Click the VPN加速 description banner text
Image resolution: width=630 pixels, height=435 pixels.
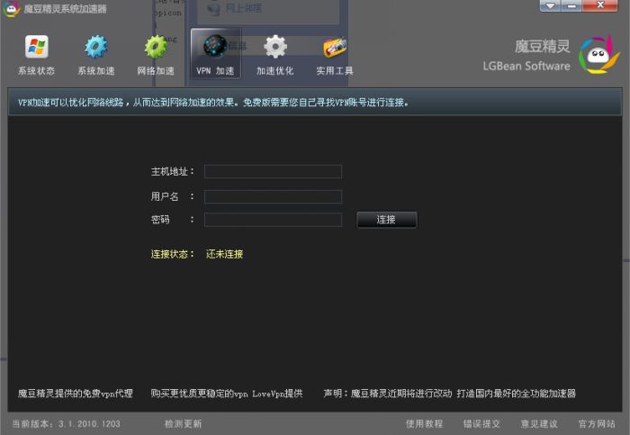coord(213,103)
